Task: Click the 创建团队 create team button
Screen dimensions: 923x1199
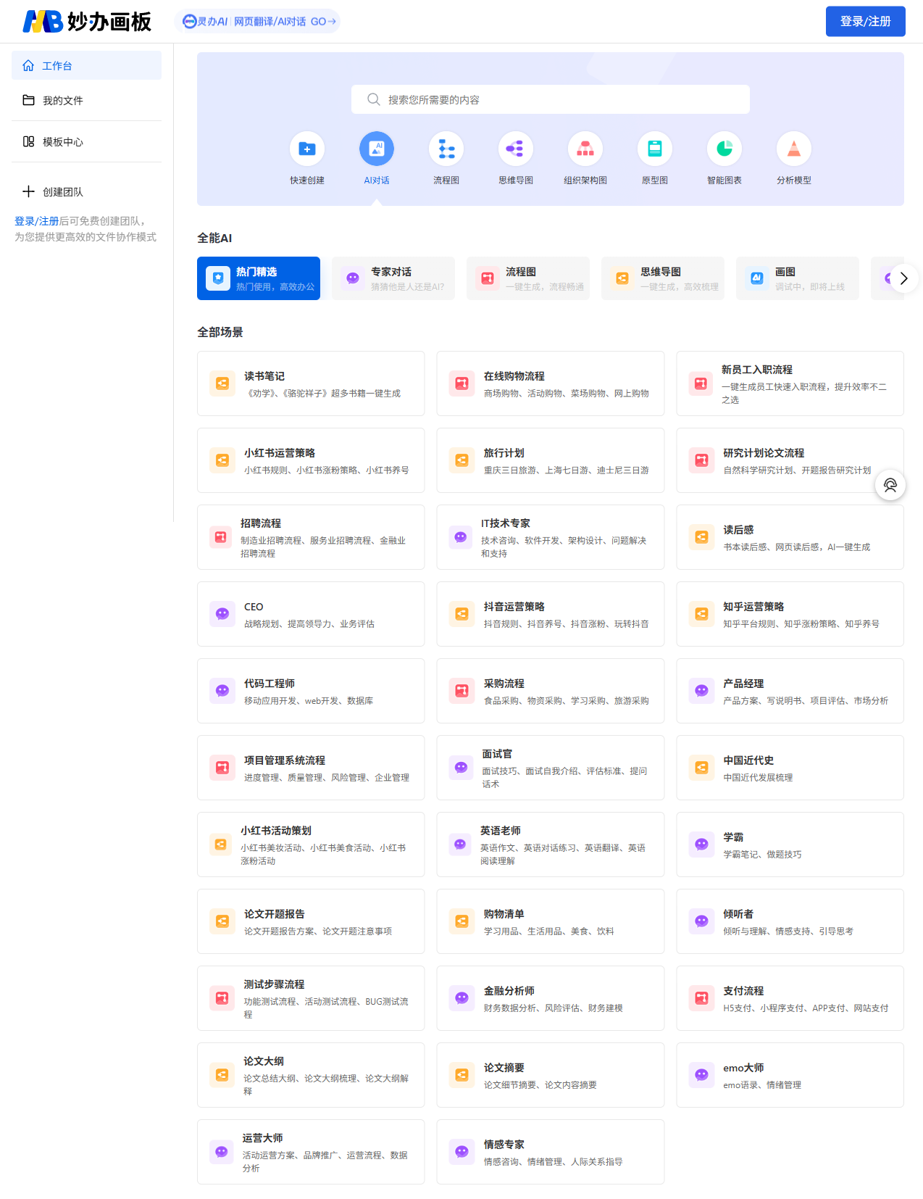Action: (x=62, y=192)
